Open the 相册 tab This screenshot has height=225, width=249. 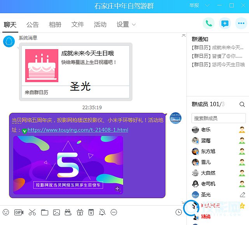[x=55, y=25]
